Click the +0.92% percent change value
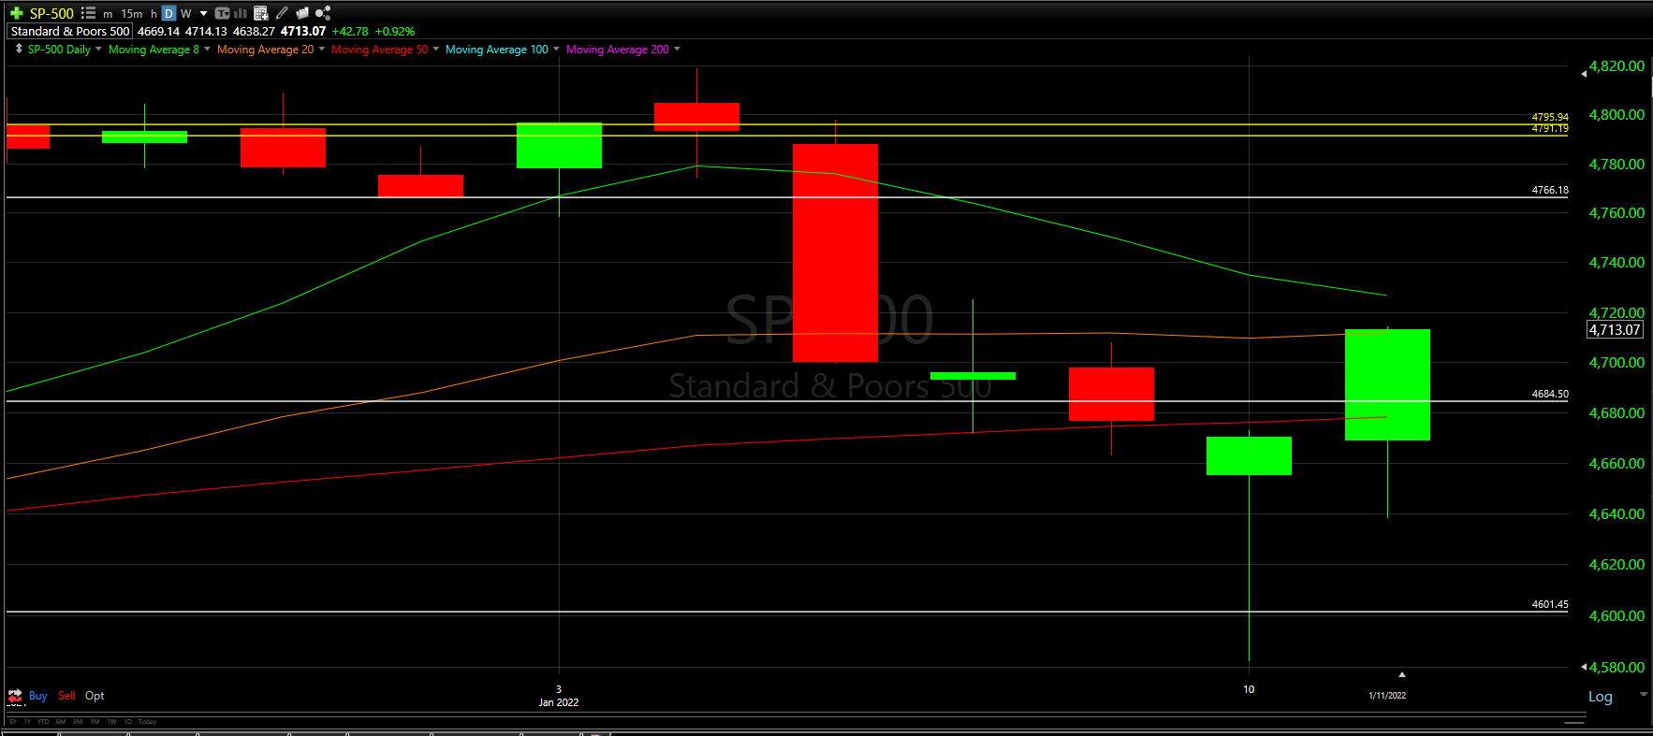Screen dimensions: 1653x736 [x=394, y=31]
